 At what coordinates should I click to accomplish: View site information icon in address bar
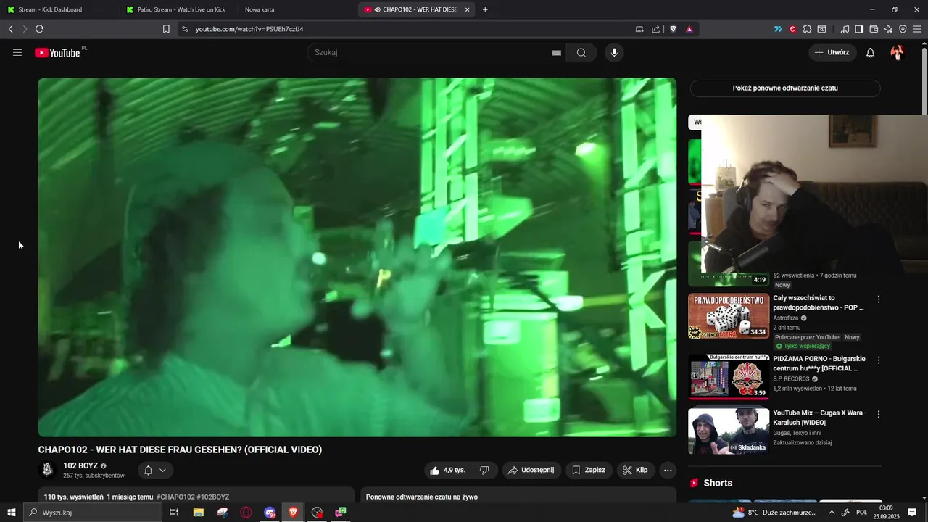pos(185,29)
